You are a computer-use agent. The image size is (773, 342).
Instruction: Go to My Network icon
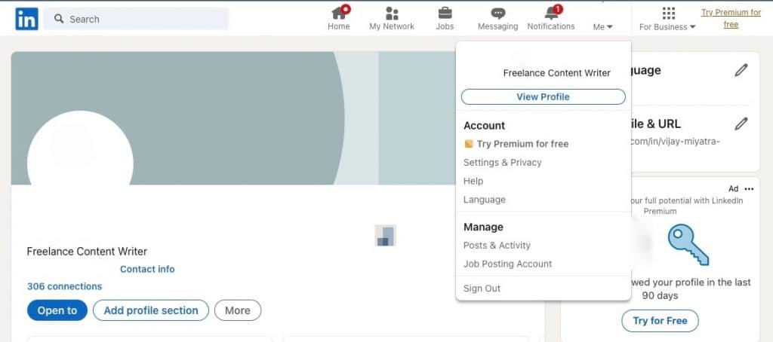392,14
